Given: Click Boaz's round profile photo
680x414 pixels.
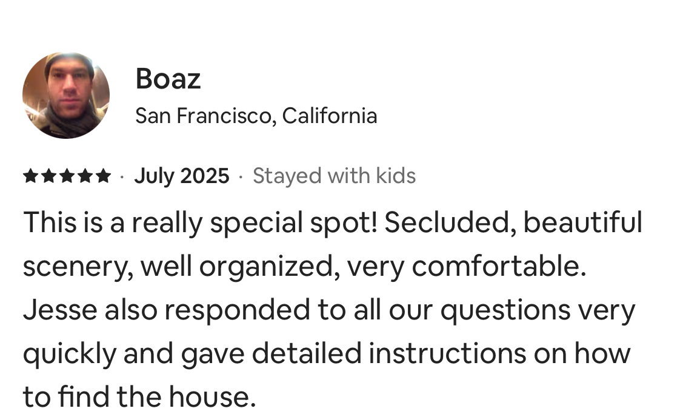Looking at the screenshot, I should [x=66, y=95].
